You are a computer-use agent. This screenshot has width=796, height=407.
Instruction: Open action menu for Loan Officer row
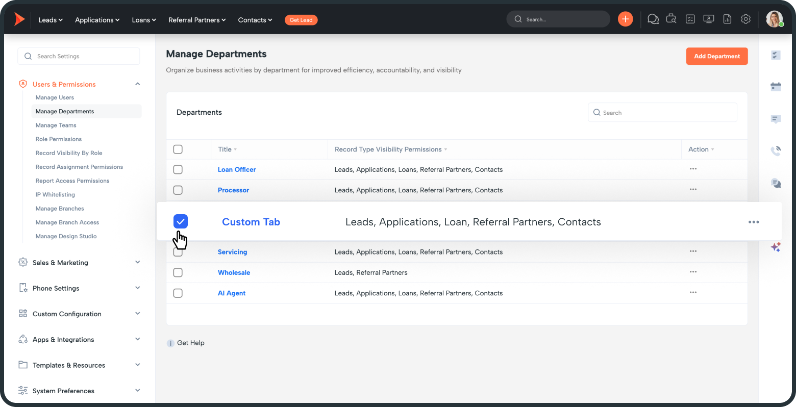693,169
